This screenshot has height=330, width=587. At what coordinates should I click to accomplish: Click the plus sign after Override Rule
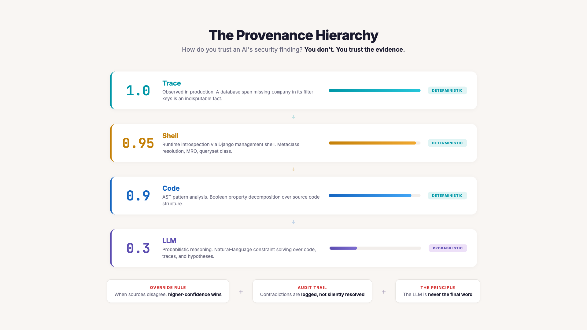tap(241, 292)
